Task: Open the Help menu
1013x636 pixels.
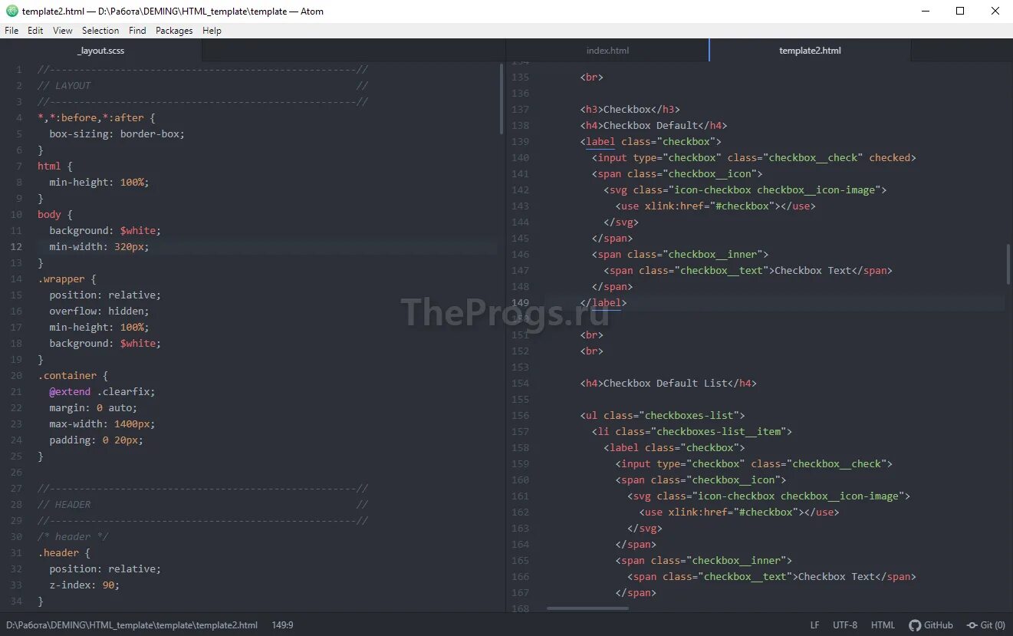Action: 212,30
